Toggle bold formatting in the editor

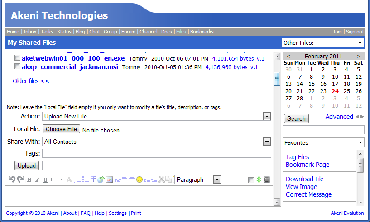[29, 180]
